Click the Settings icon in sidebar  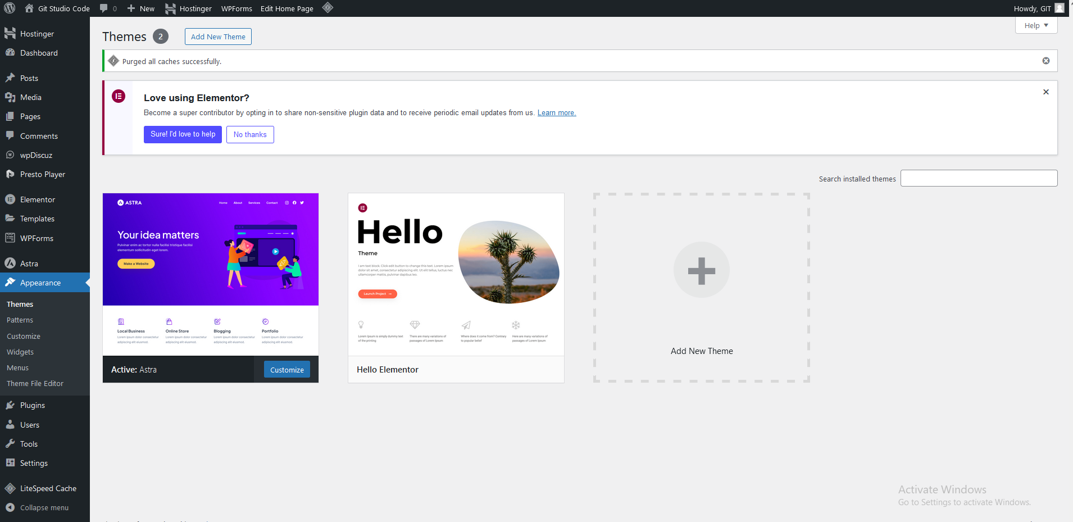tap(10, 463)
